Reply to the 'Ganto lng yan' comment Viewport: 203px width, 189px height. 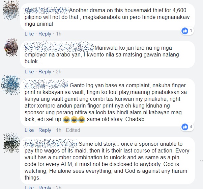(45, 130)
